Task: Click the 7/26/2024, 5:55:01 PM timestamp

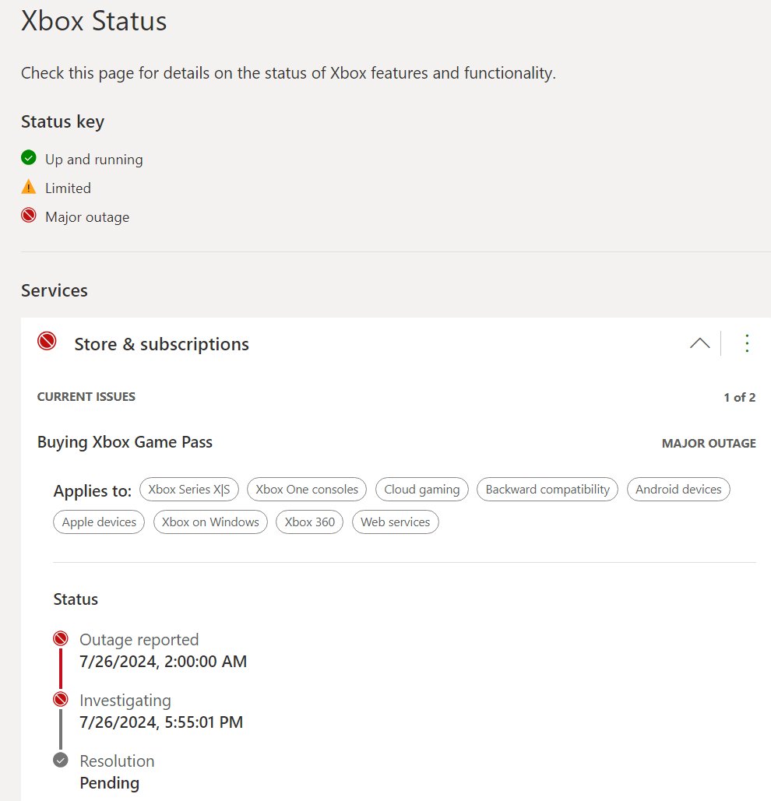Action: tap(161, 722)
